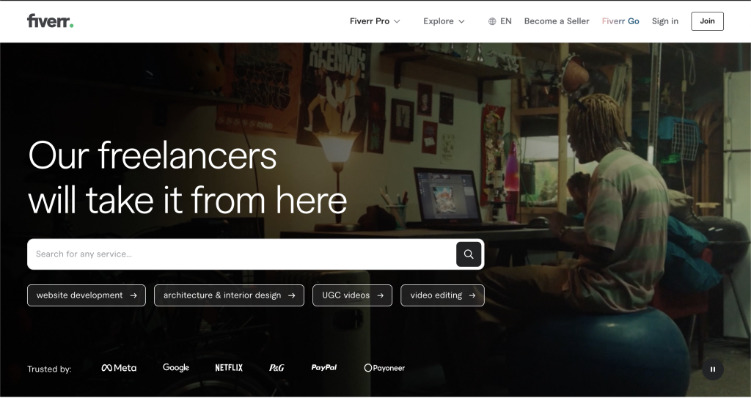Open Become a Seller link
This screenshot has width=751, height=398.
pos(557,21)
